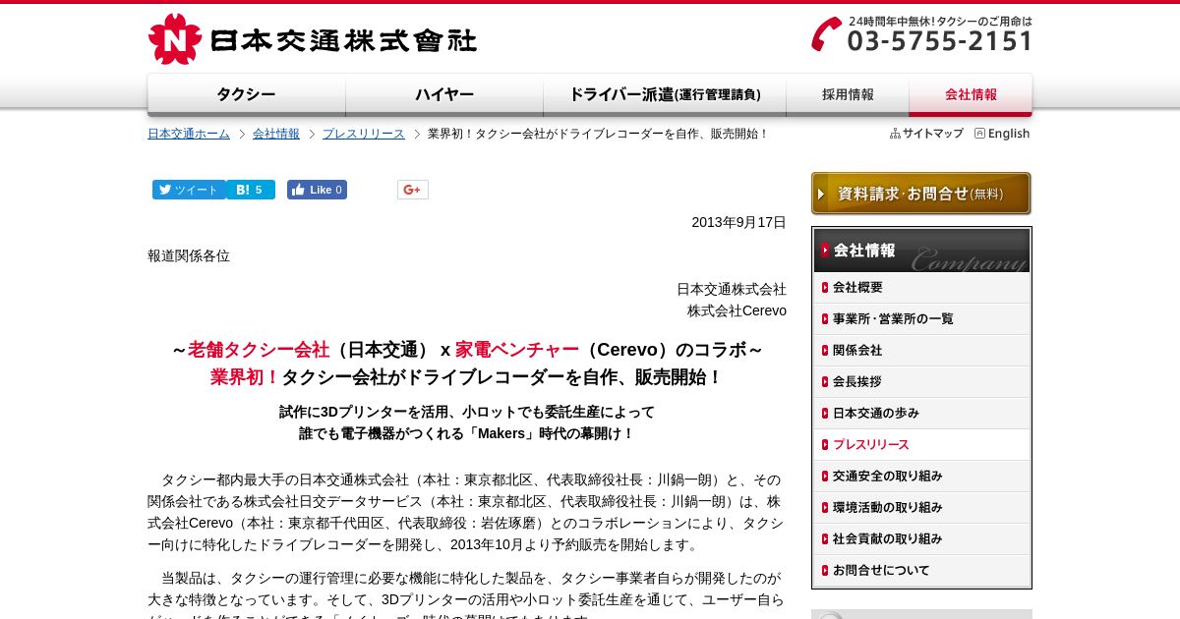Open the ハイヤー menu tab
The width and height of the screenshot is (1180, 619).
coord(444,95)
